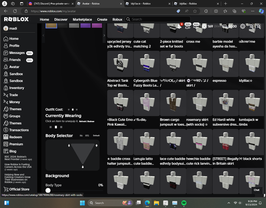This screenshot has width=266, height=208.
Task: Click the Roblox logo
Action: [16, 19]
